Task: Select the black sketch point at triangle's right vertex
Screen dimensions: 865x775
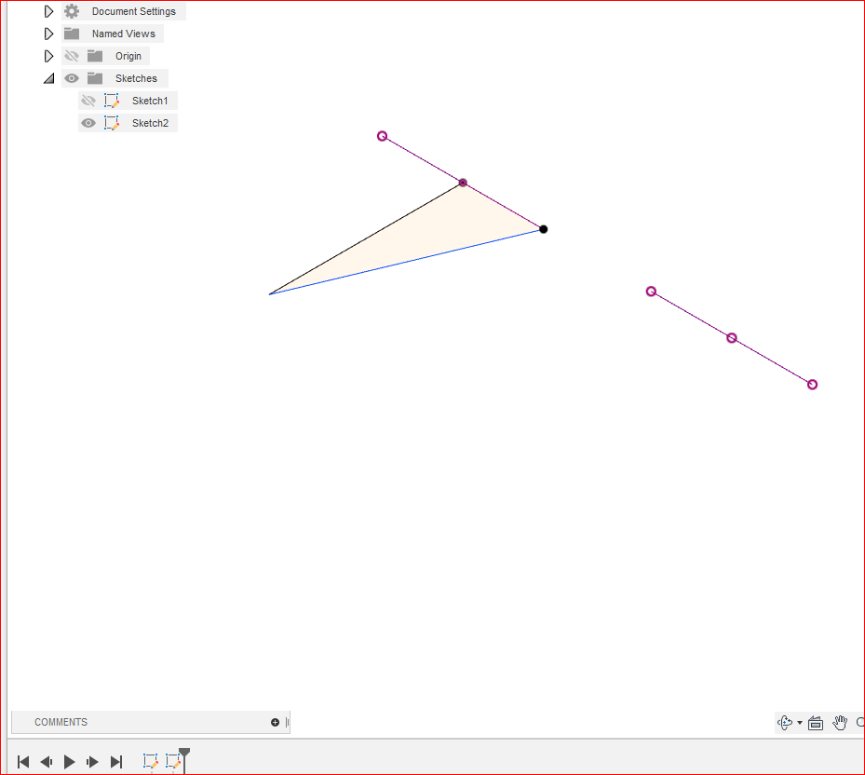Action: pyautogui.click(x=544, y=229)
